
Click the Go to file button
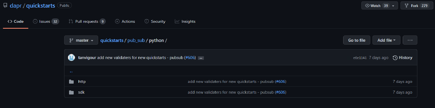pyautogui.click(x=357, y=40)
